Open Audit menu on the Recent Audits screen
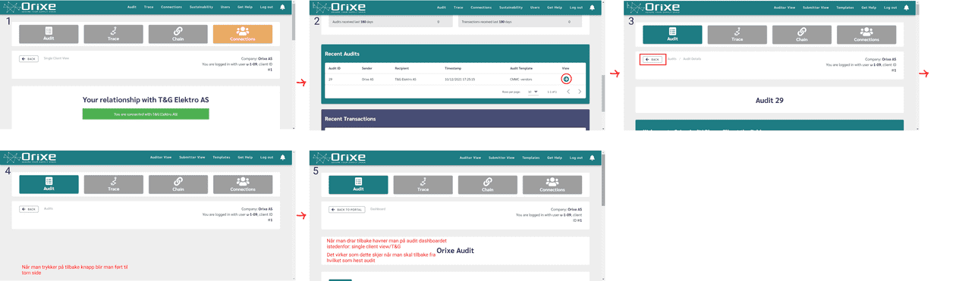This screenshot has width=956, height=281. (441, 8)
